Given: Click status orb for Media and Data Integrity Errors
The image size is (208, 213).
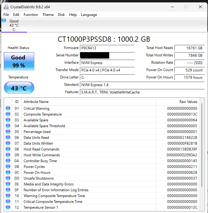Looking at the screenshot, I should pyautogui.click(x=8, y=184).
